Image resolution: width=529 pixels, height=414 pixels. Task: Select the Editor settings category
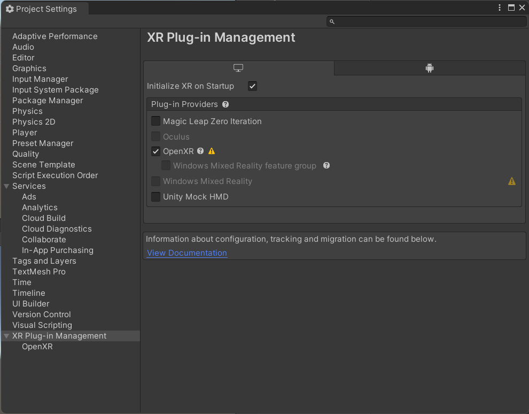pos(24,58)
